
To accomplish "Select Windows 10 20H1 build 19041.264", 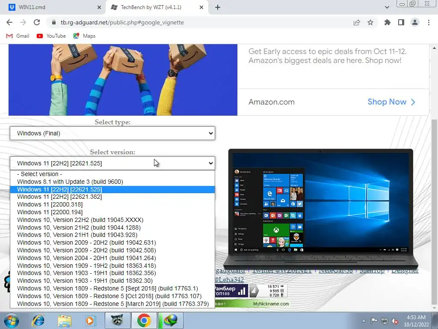I will click(x=112, y=258).
